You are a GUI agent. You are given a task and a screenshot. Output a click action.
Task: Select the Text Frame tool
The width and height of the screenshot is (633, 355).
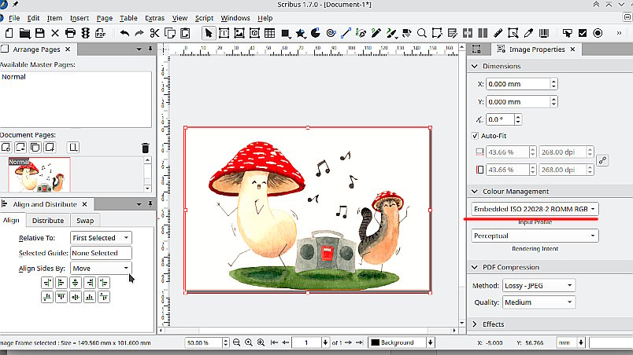[x=224, y=33]
